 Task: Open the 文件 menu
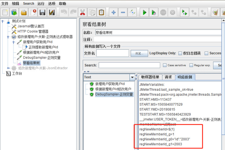[5, 4]
